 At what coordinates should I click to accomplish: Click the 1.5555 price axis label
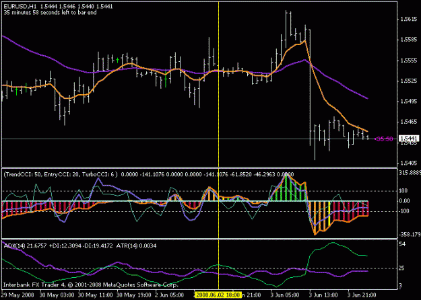(409, 61)
